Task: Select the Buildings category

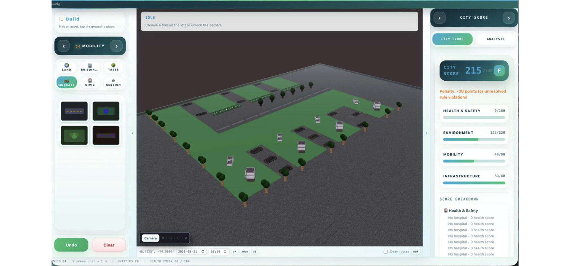Action: (x=90, y=67)
